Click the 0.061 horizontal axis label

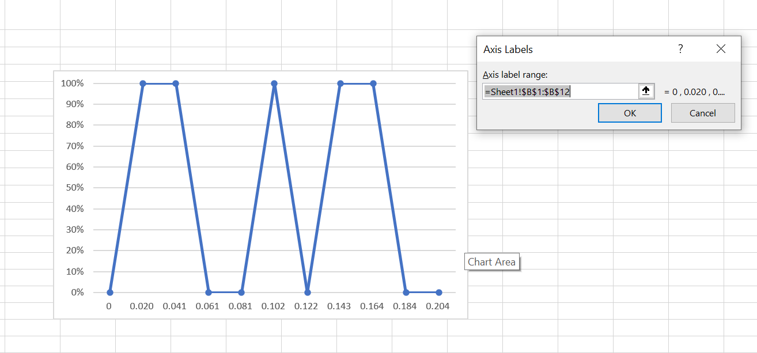pyautogui.click(x=207, y=306)
